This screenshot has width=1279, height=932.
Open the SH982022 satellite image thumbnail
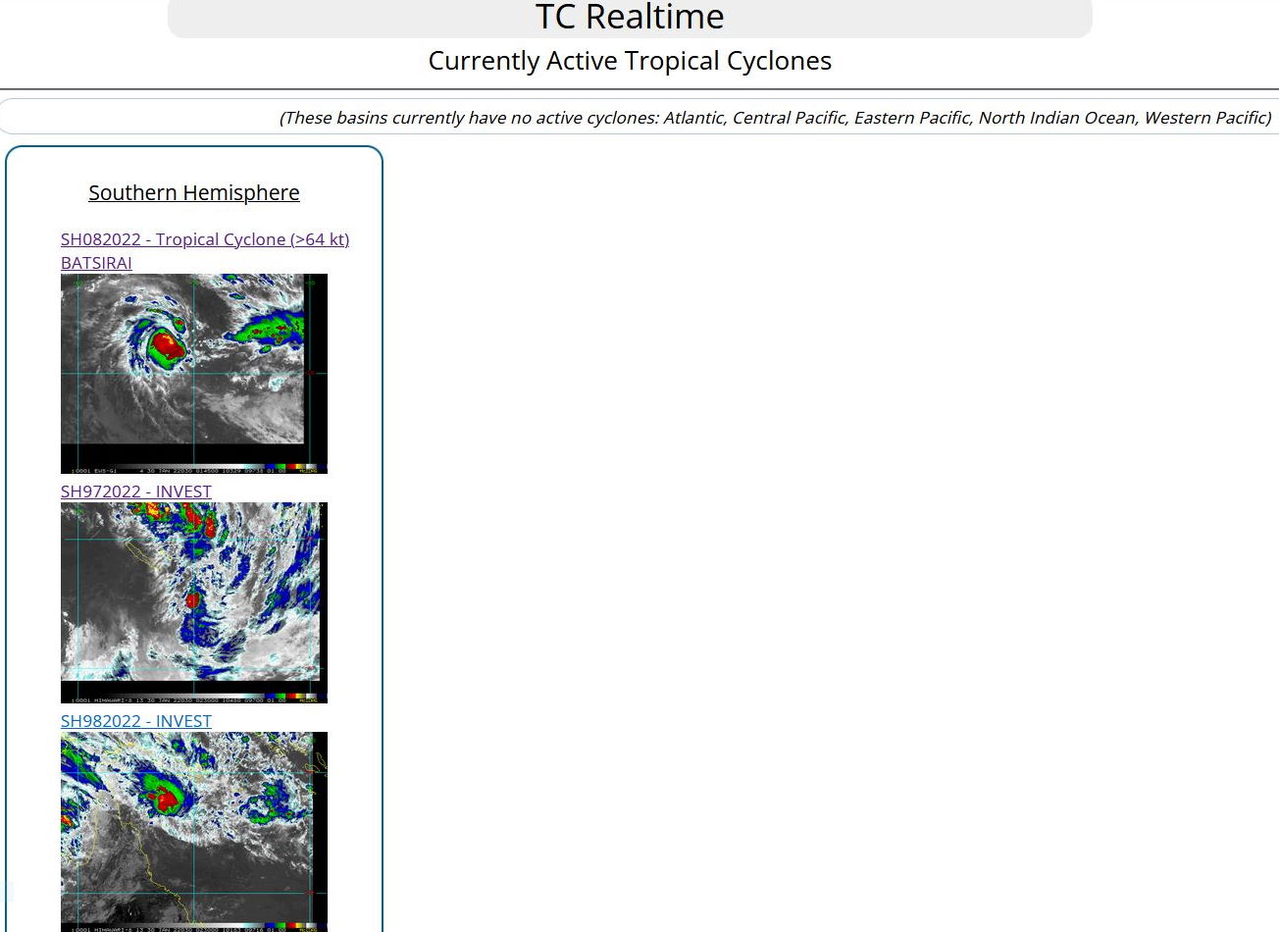(193, 830)
